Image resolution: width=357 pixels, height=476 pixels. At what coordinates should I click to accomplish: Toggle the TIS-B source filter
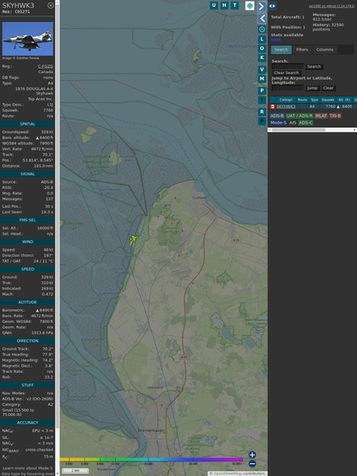336,116
